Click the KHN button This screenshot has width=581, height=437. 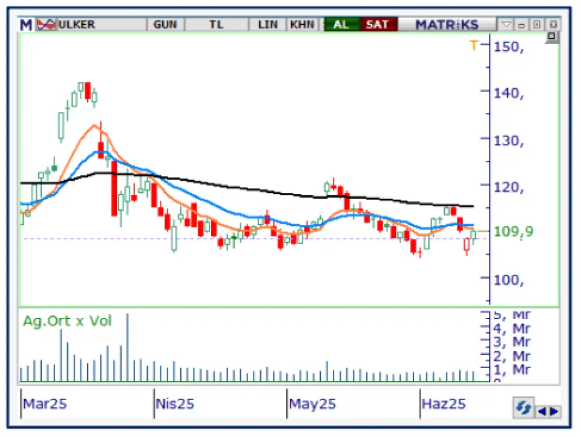302,25
